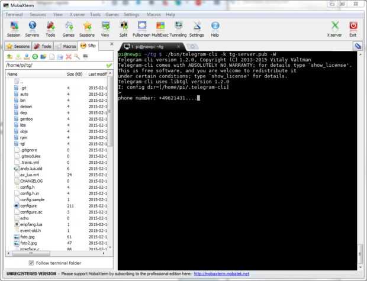Click the SFTP panel icon beside delete

(77, 56)
